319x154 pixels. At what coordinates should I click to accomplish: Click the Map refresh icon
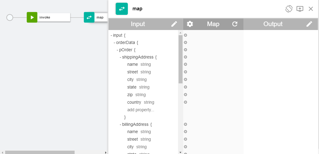click(x=235, y=24)
